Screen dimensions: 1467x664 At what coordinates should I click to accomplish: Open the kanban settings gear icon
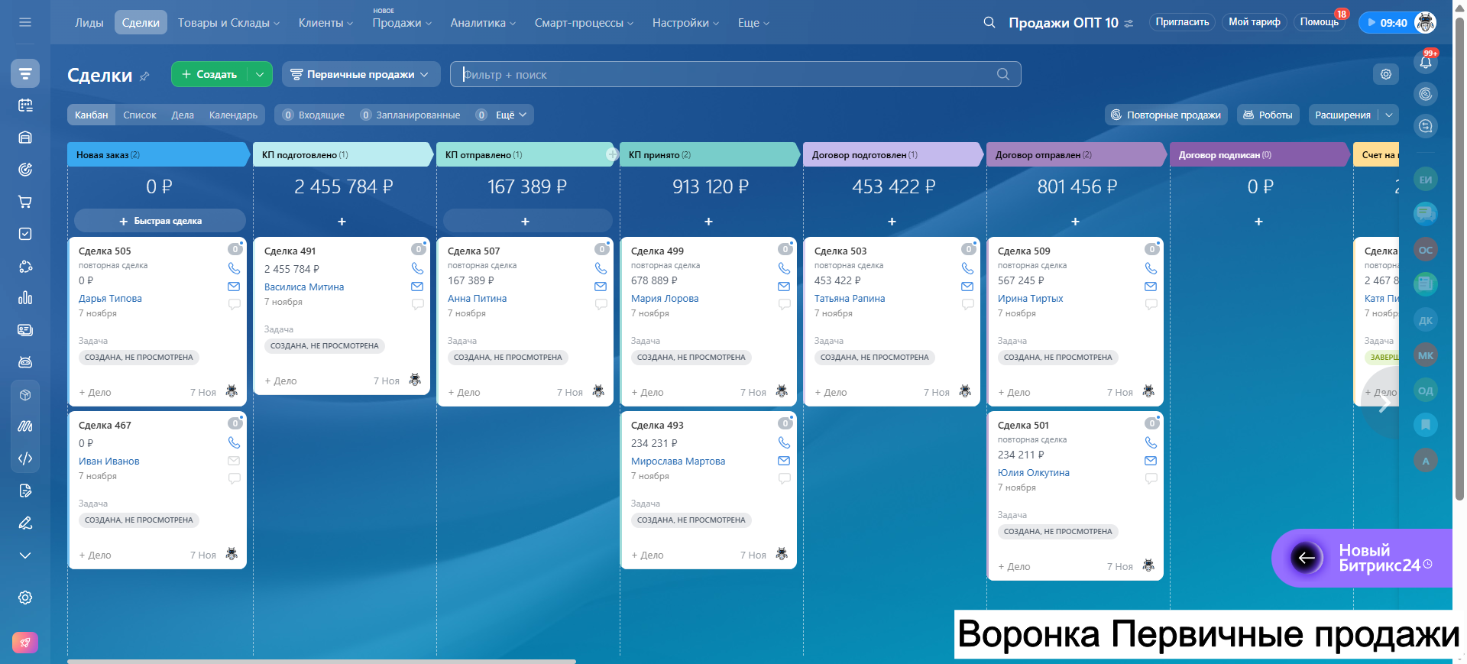tap(1386, 74)
